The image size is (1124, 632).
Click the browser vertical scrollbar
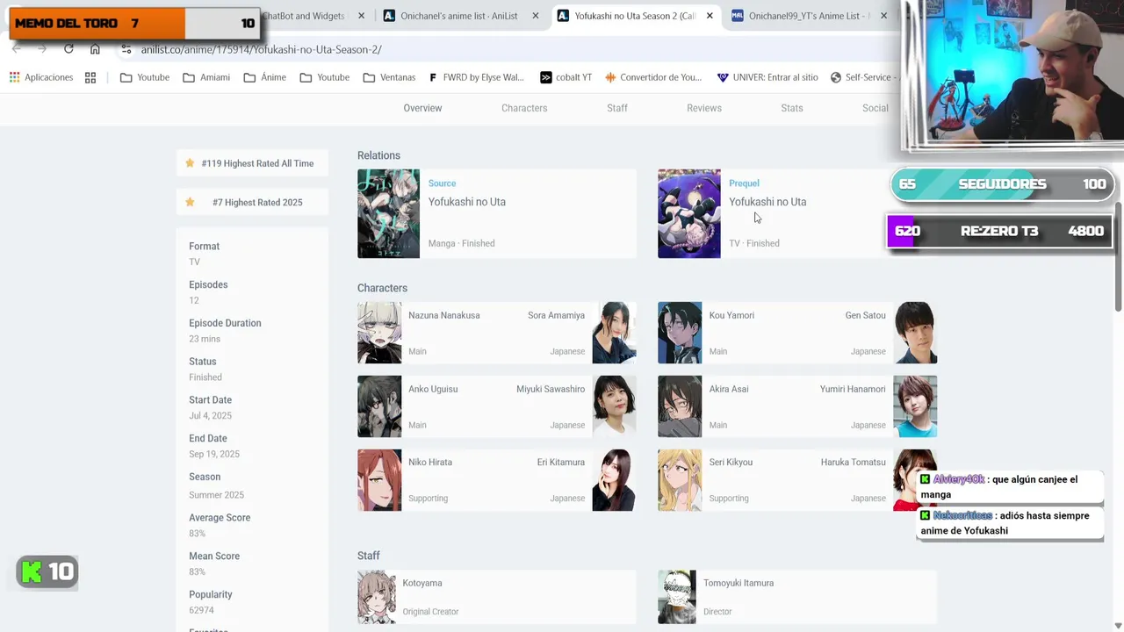pos(1118,256)
